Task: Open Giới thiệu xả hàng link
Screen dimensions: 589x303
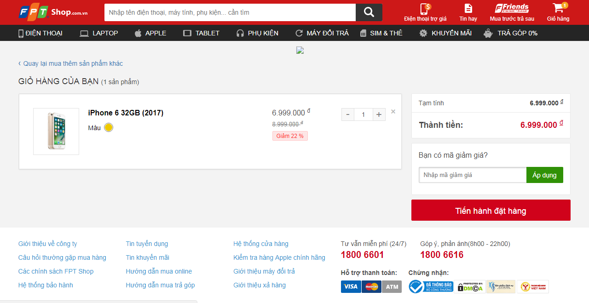Action: [x=260, y=285]
